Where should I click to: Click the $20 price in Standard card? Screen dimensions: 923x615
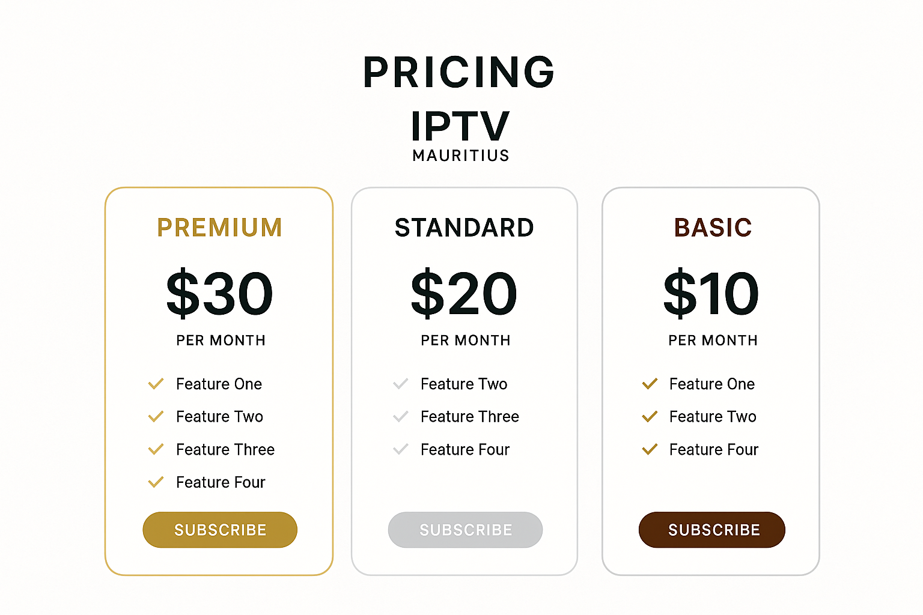(x=464, y=294)
